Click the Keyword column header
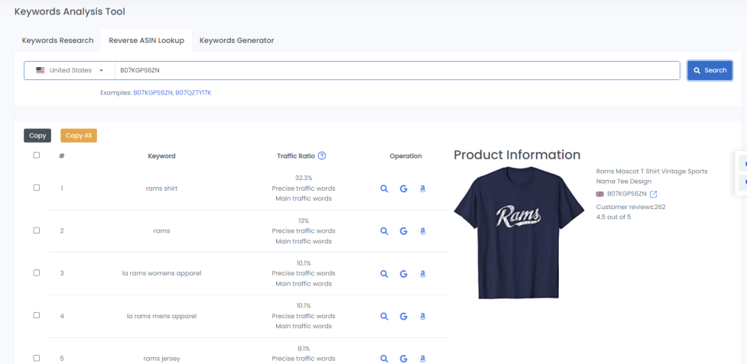 pos(161,156)
